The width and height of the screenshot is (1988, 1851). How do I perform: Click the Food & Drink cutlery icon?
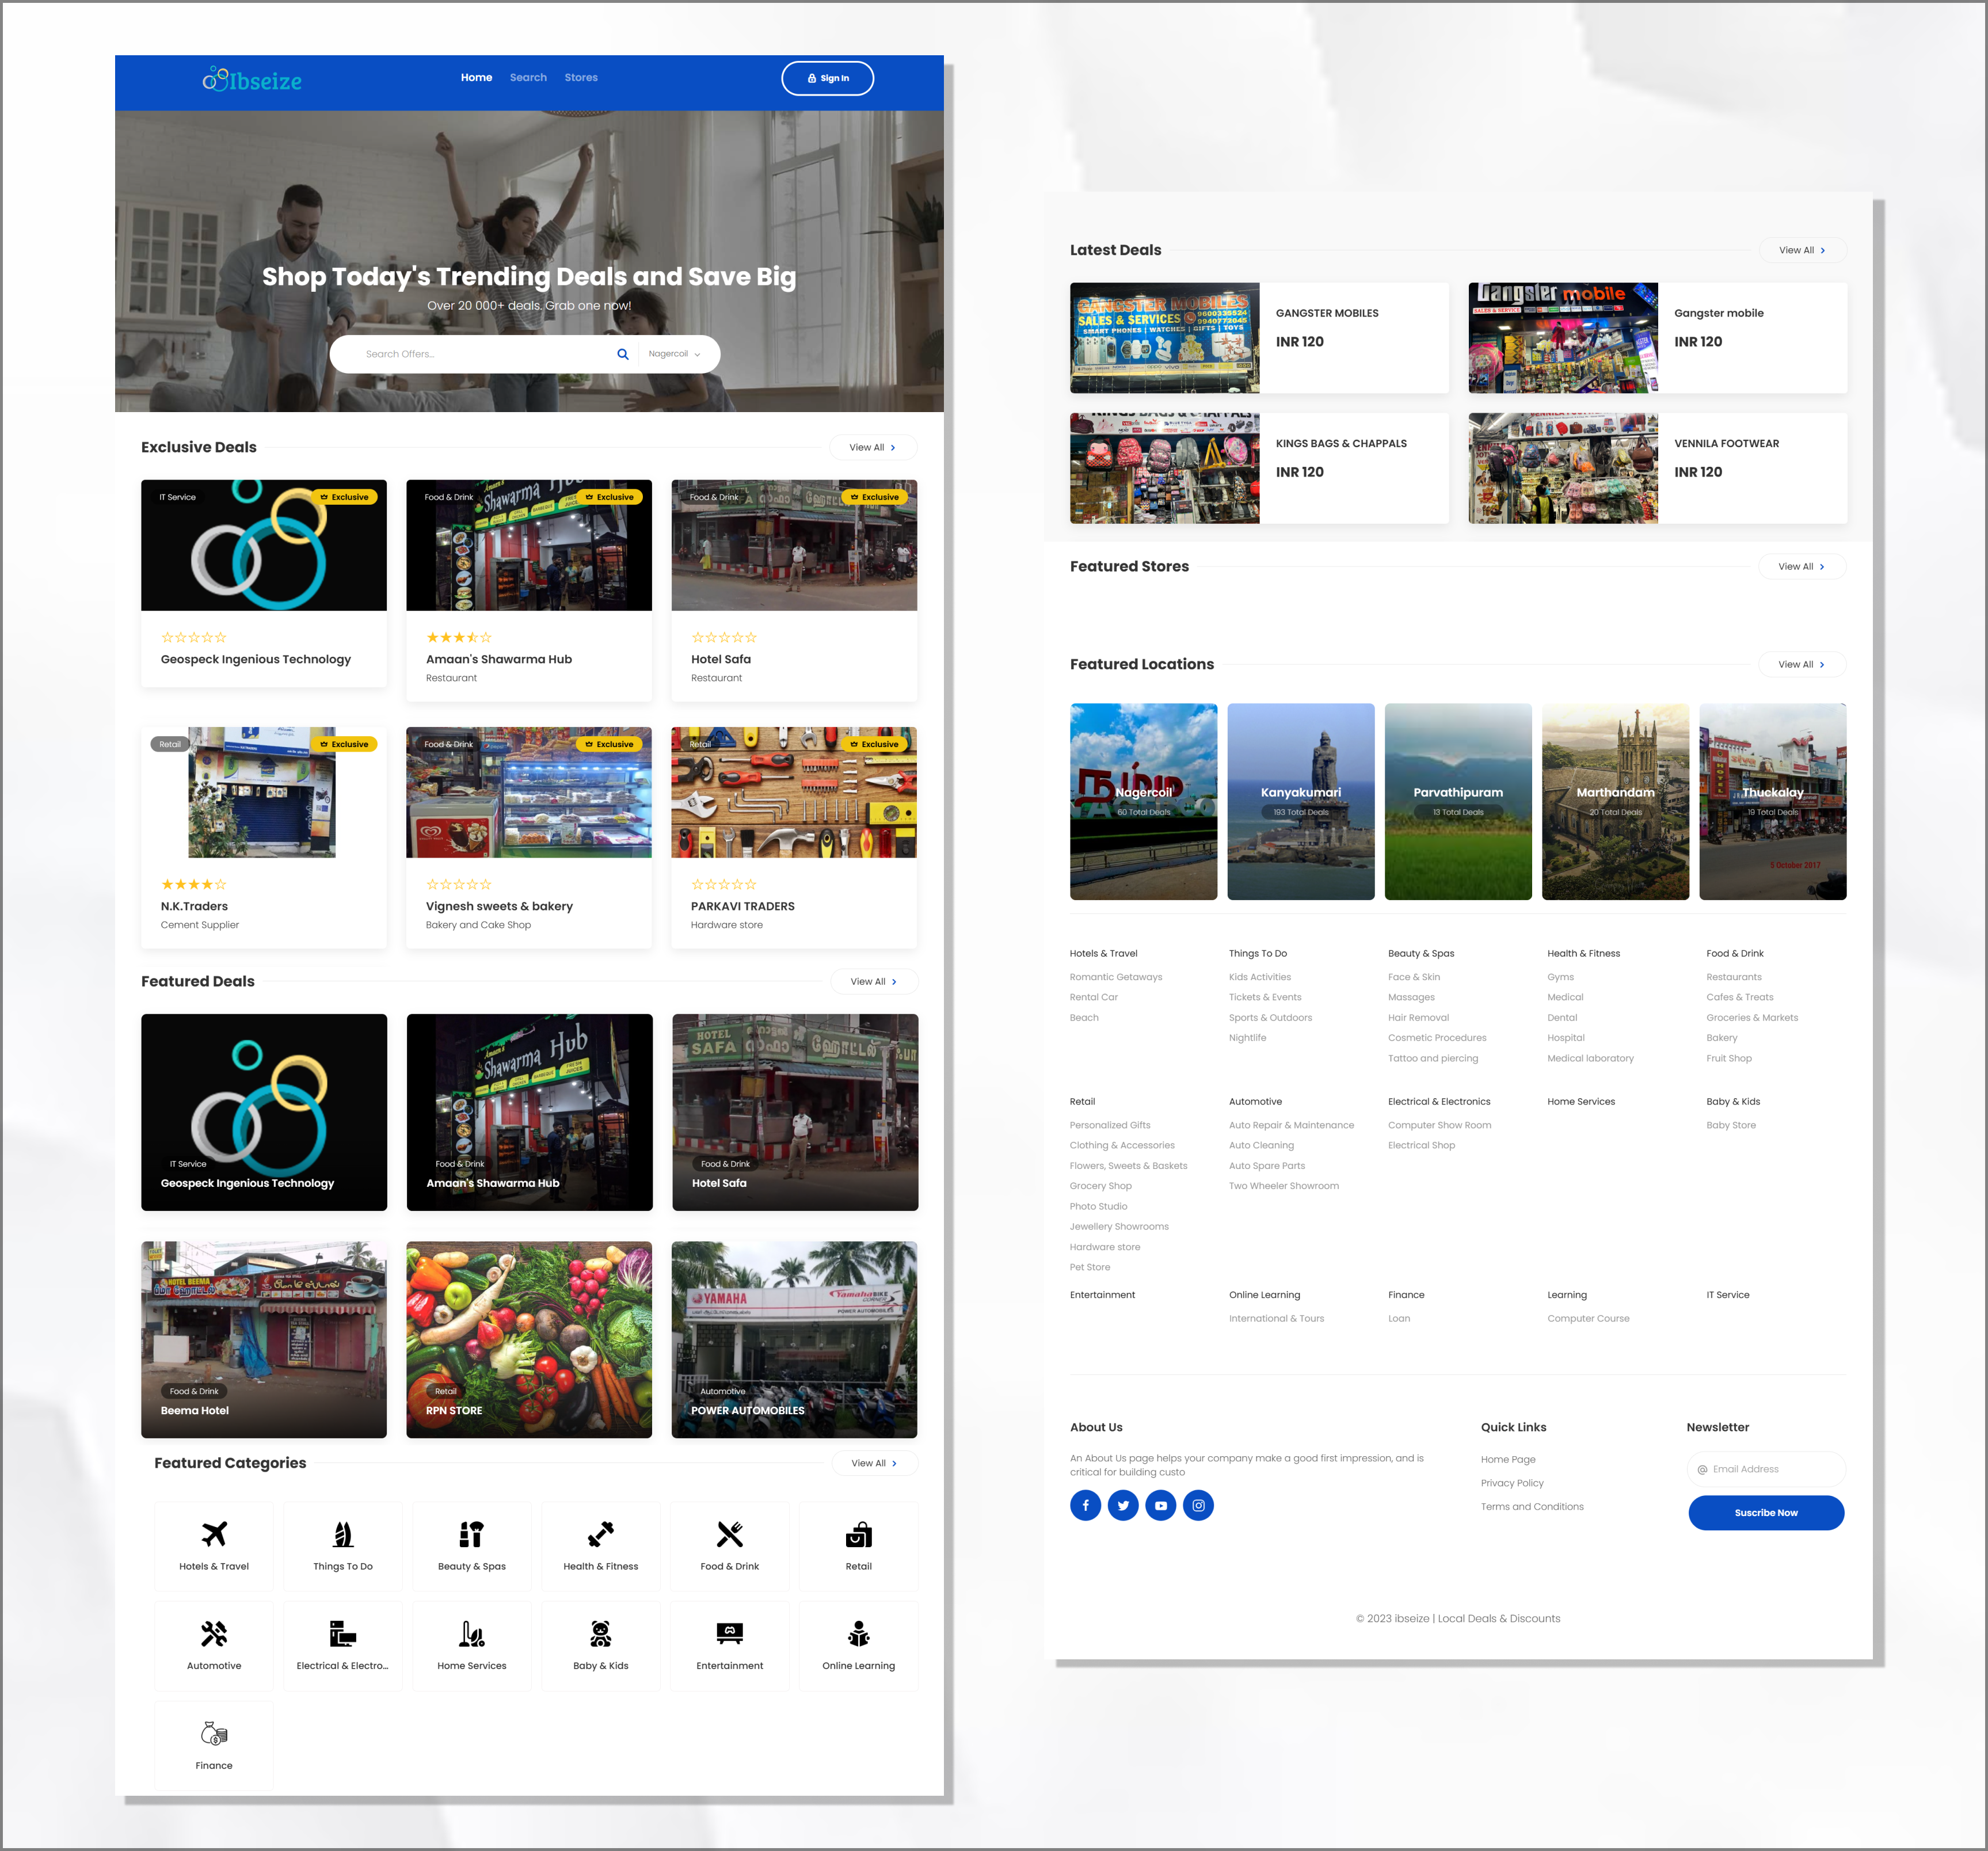click(729, 1534)
